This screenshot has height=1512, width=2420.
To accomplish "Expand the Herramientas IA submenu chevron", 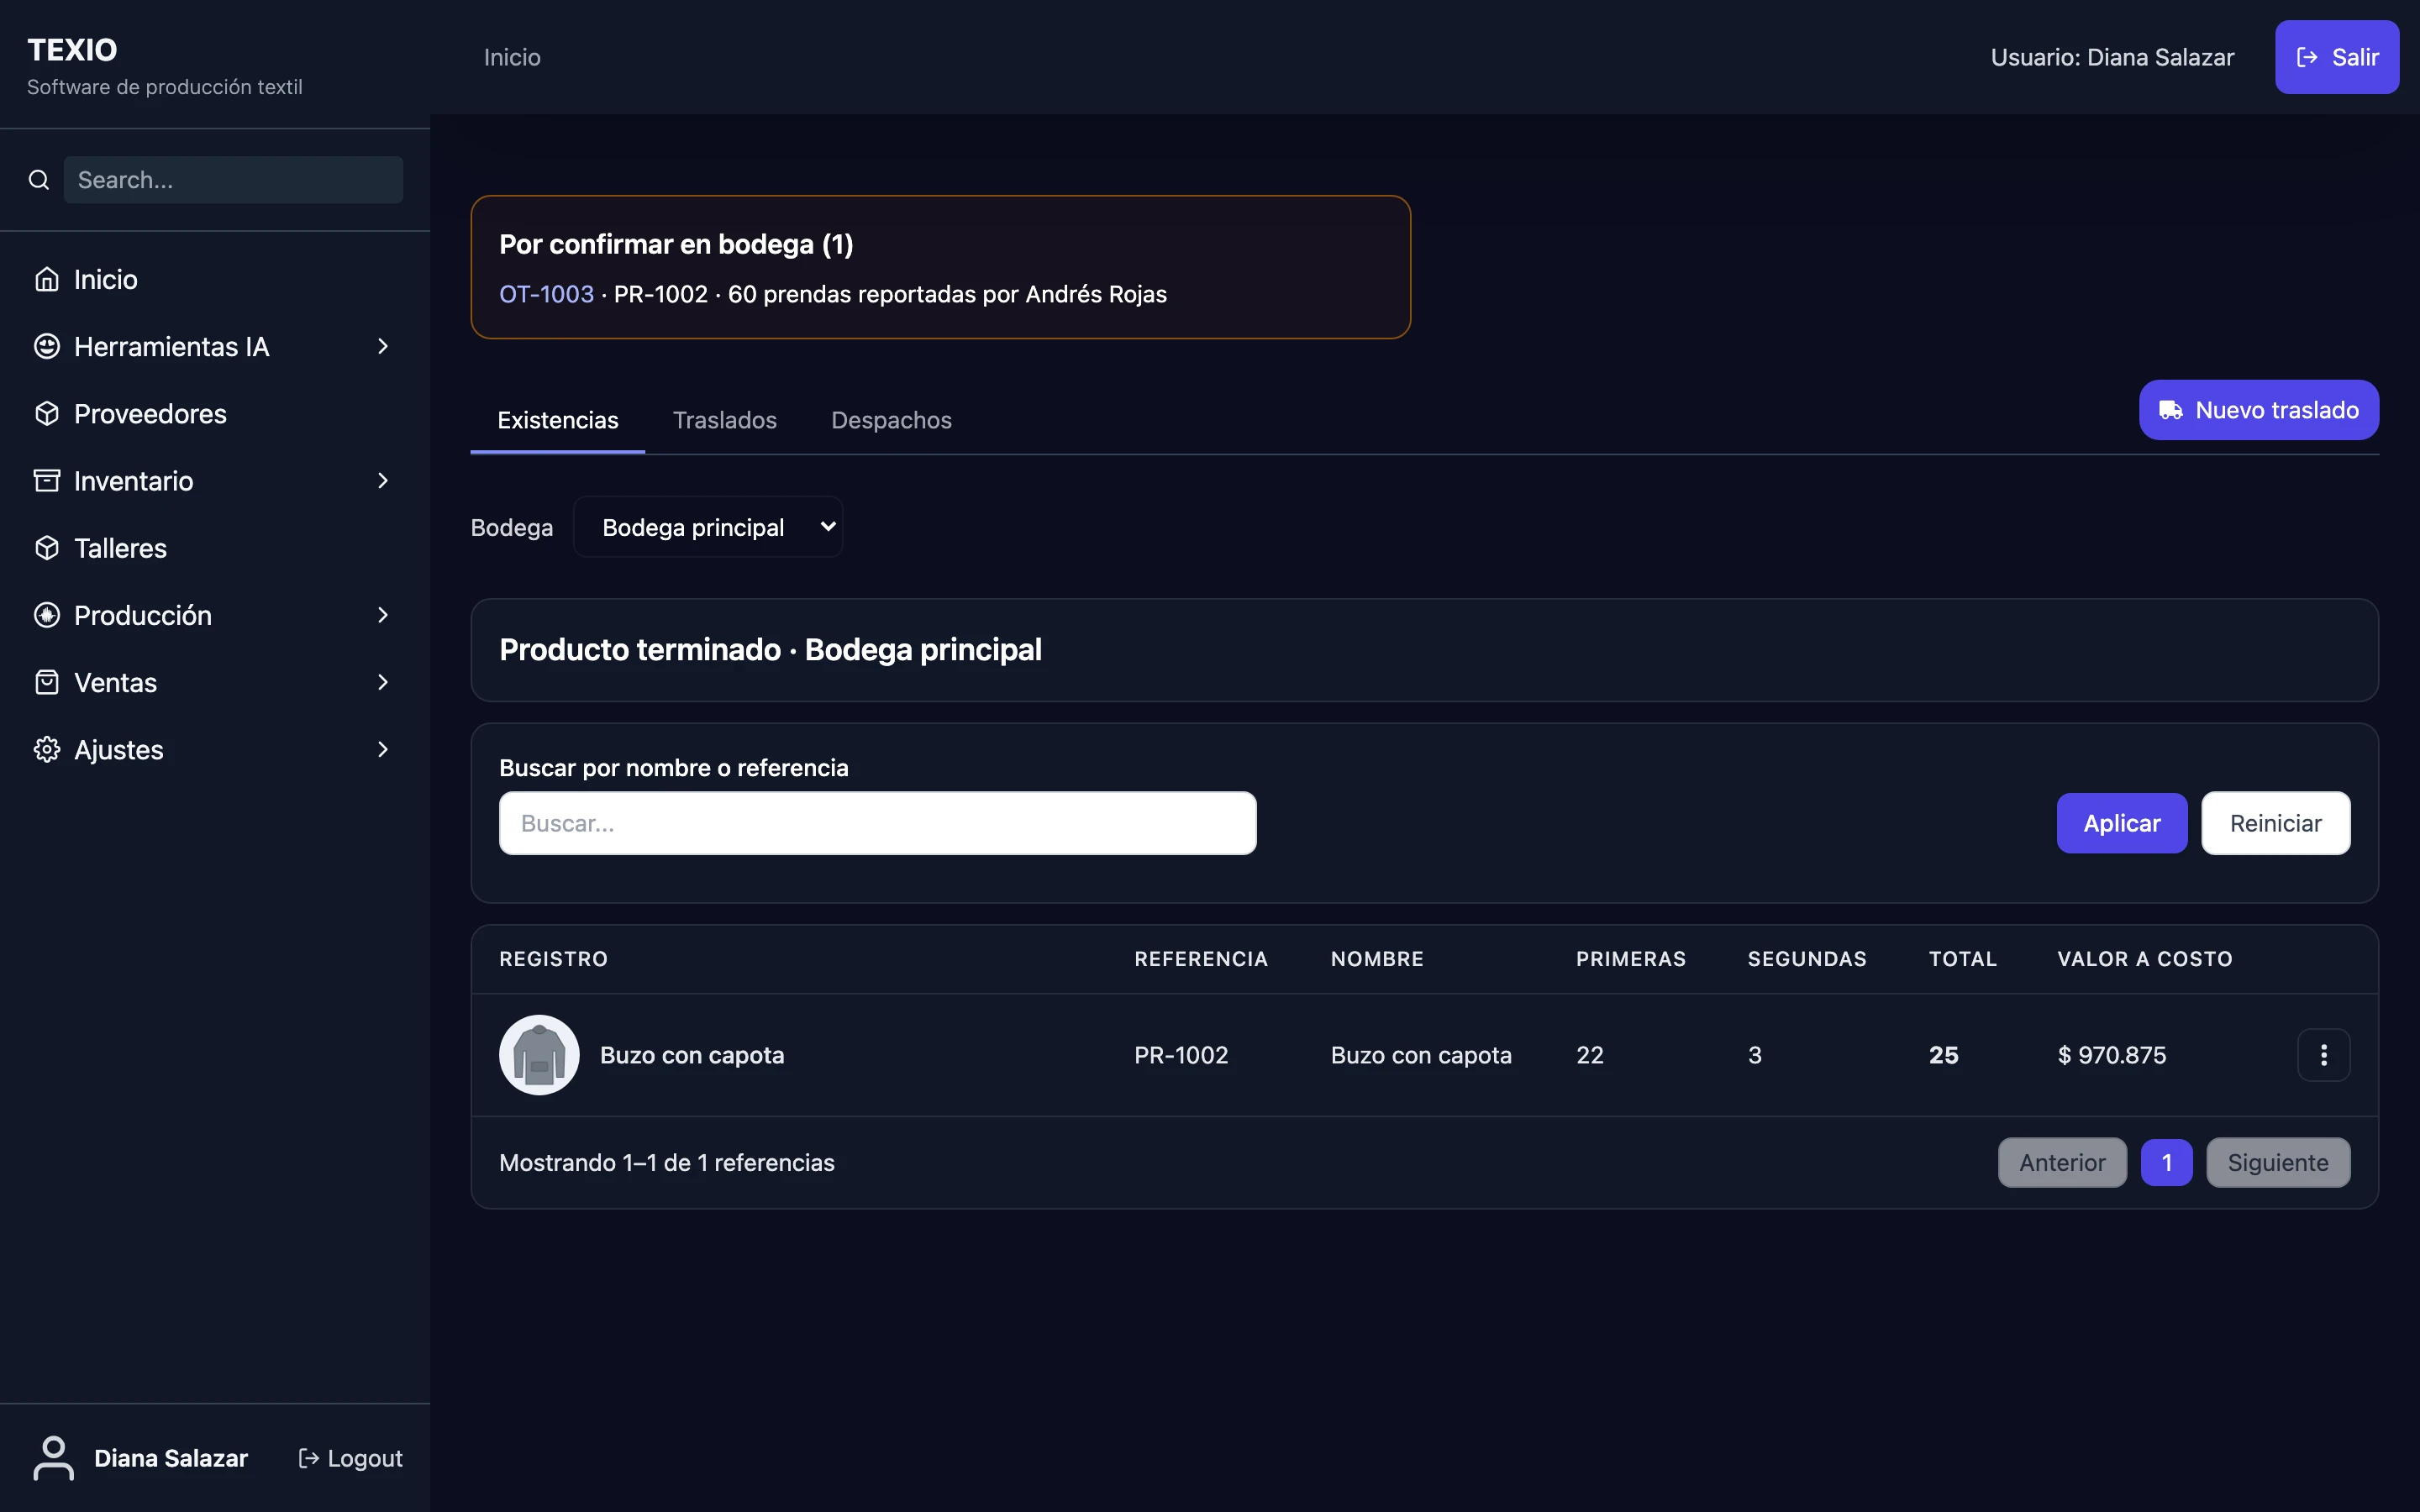I will tap(383, 346).
